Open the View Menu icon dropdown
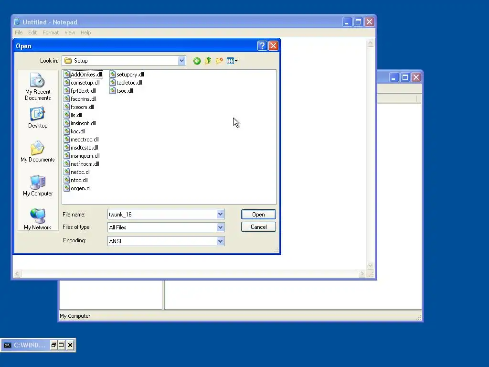This screenshot has height=367, width=489. (x=232, y=61)
